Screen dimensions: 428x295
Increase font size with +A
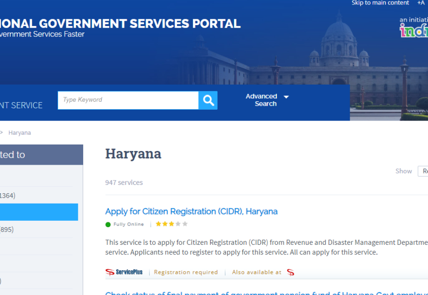pyautogui.click(x=421, y=3)
